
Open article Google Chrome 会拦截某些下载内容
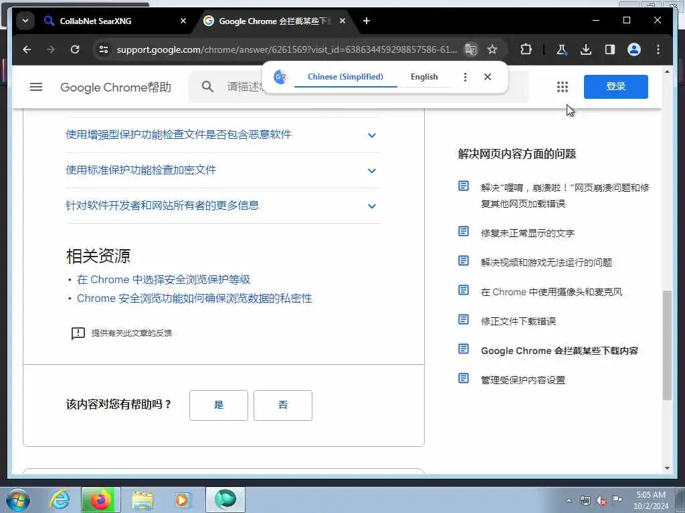point(560,351)
